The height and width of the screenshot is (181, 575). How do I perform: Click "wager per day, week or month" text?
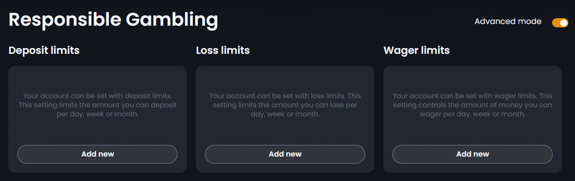pos(472,114)
